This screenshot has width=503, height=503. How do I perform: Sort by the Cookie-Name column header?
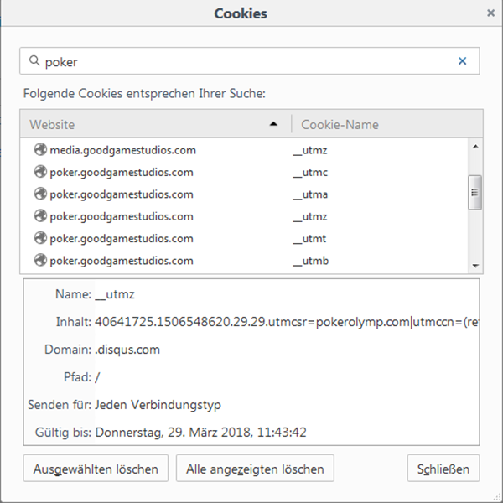tap(387, 124)
